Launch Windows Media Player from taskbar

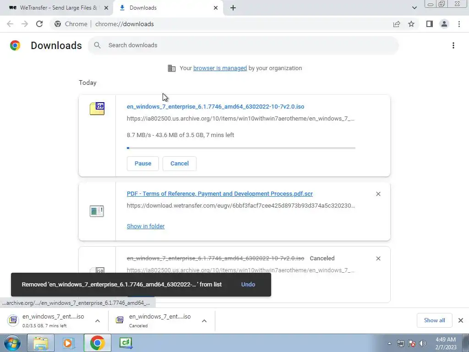coord(69,343)
